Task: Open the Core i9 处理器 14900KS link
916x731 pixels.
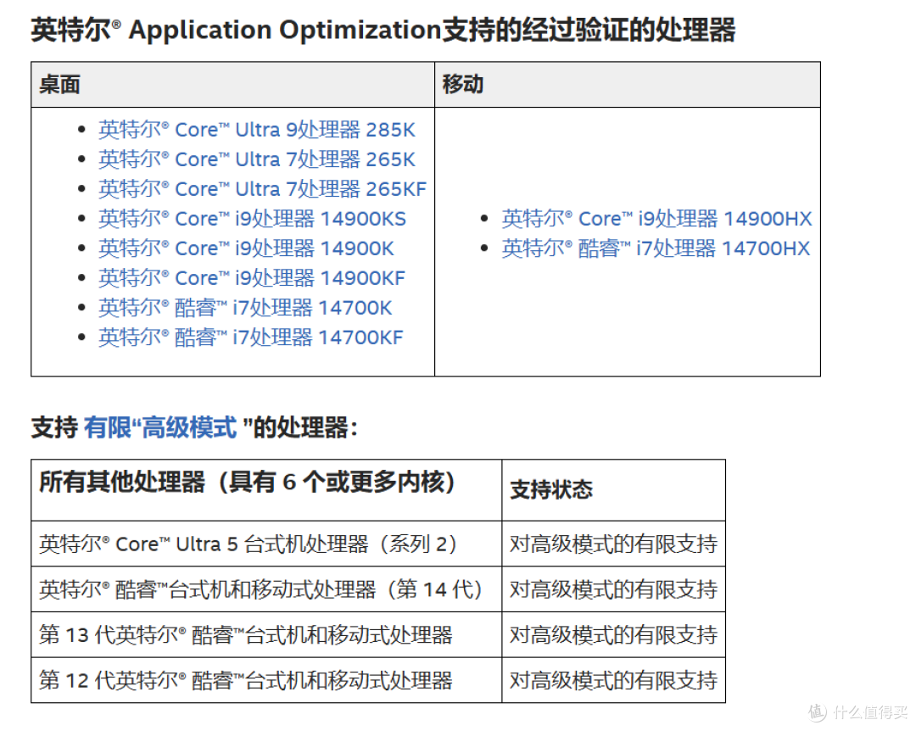Action: click(252, 219)
